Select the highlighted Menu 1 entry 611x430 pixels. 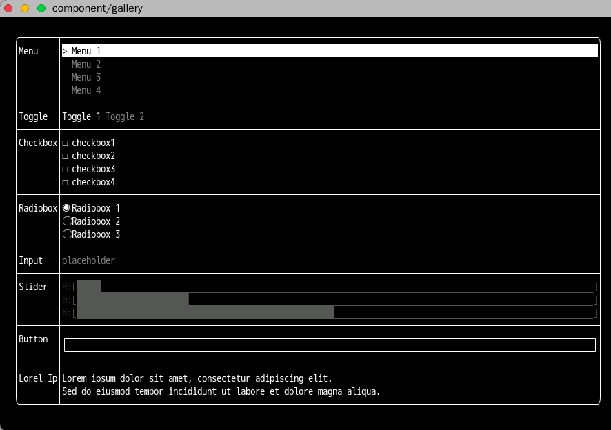point(330,50)
